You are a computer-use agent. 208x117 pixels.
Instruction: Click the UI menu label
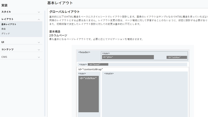pyautogui.click(x=3, y=42)
